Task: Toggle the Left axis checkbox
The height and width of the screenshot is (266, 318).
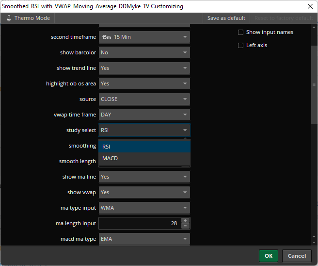Action: [x=241, y=46]
